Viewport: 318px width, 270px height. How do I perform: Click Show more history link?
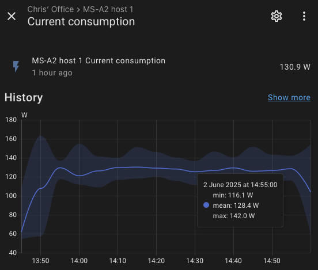[x=289, y=97]
